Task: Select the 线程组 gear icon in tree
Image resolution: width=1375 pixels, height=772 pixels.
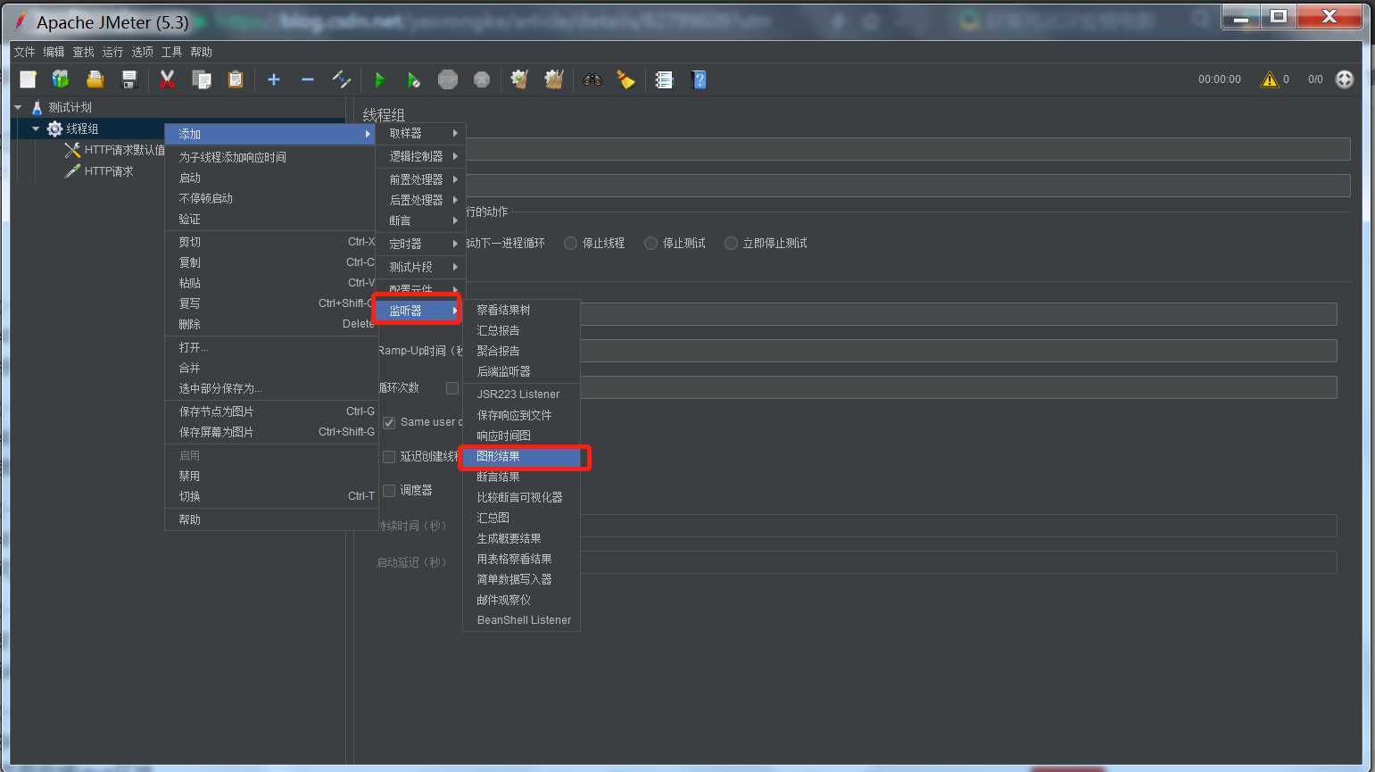Action: pos(54,129)
